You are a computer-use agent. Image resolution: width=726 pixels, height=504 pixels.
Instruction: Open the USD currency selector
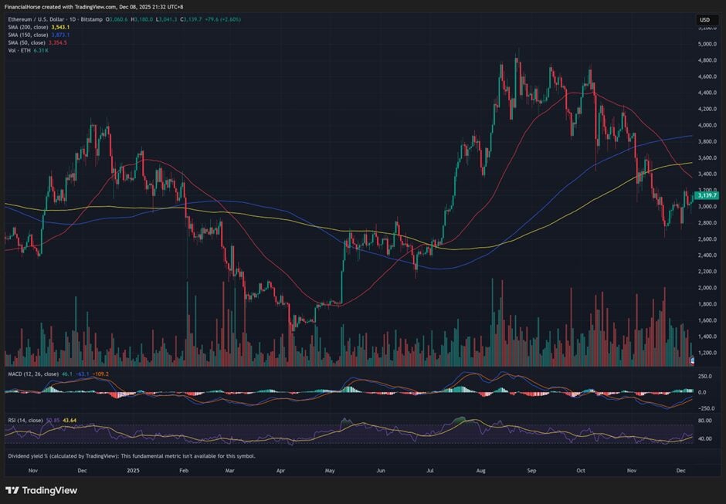(704, 20)
